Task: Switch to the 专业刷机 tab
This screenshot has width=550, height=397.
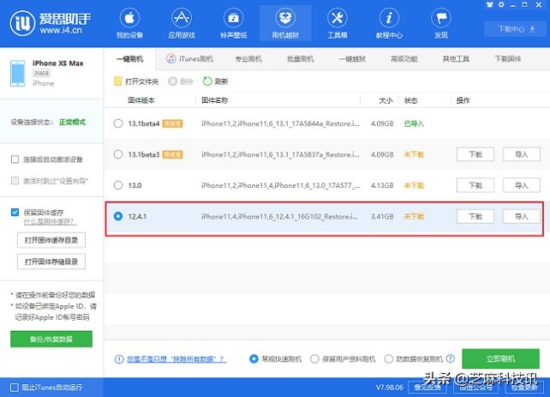Action: pos(248,58)
